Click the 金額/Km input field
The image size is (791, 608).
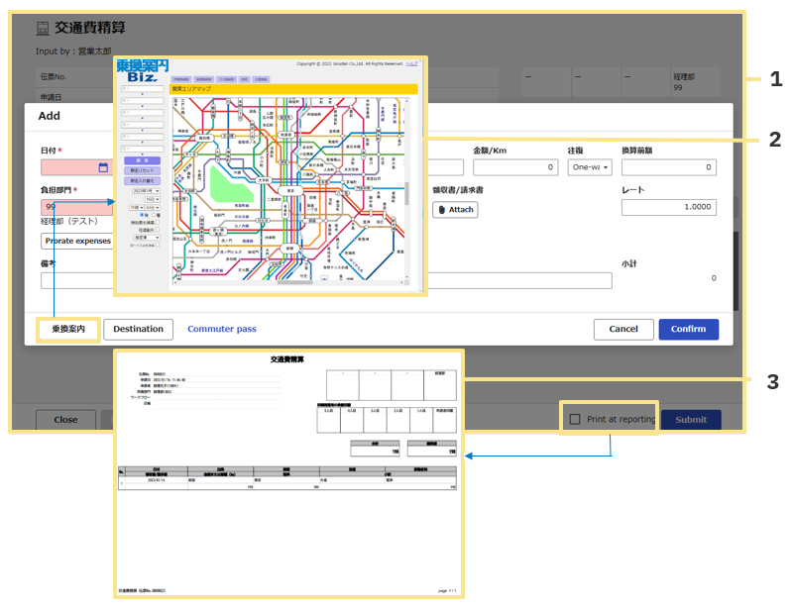tap(515, 167)
